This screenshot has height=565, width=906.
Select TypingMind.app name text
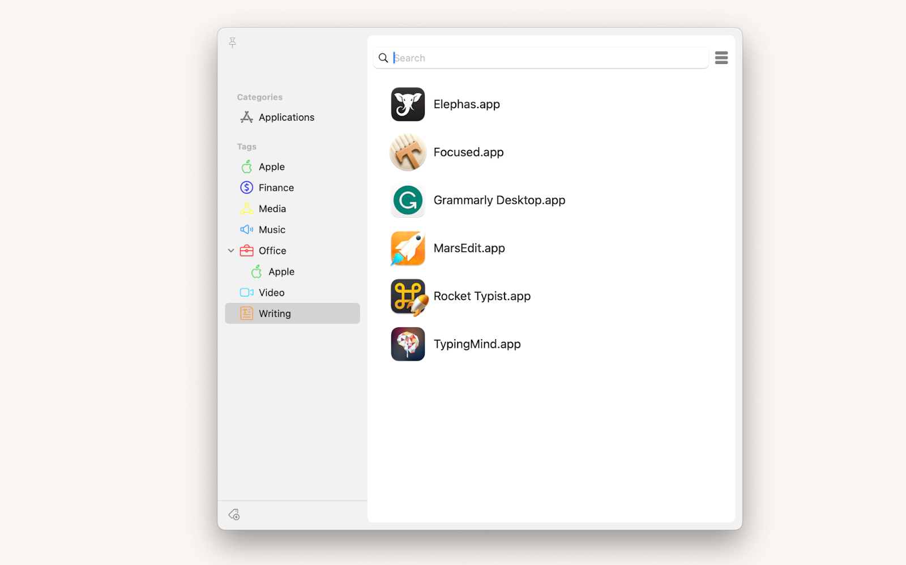point(477,344)
